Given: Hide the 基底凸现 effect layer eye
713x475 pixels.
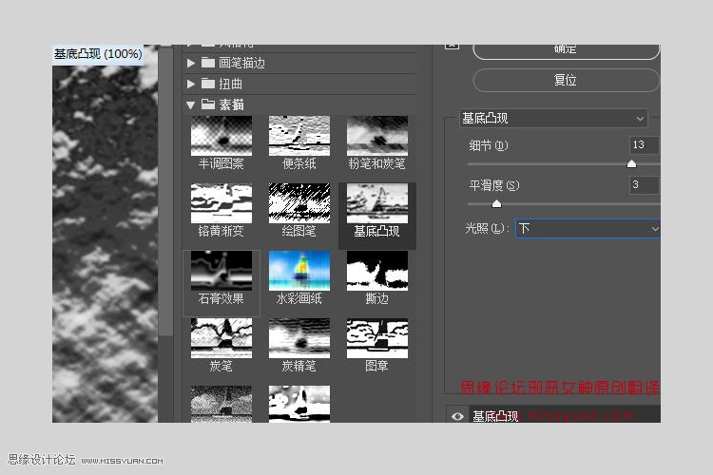Looking at the screenshot, I should (457, 416).
